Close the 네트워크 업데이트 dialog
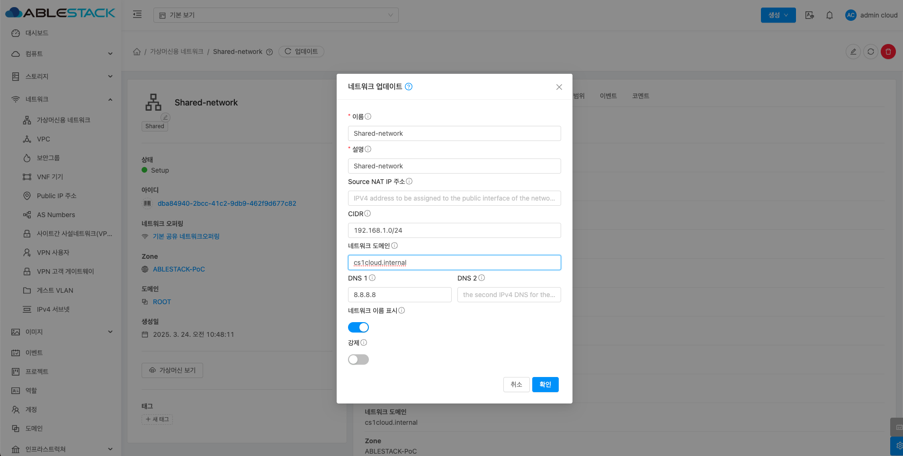This screenshot has height=456, width=903. pyautogui.click(x=559, y=87)
